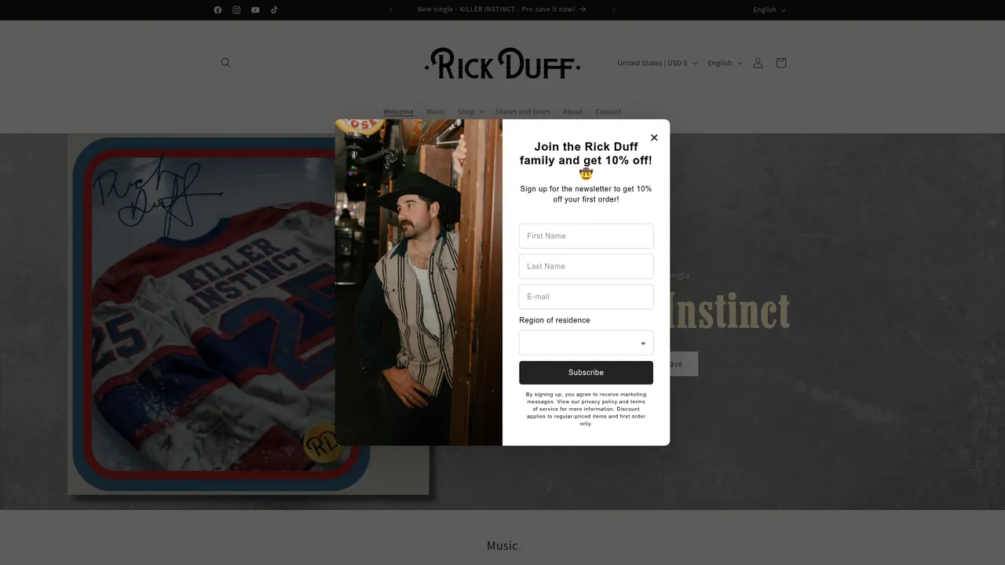This screenshot has width=1005, height=565.
Task: Click the cowboy photo in the popup
Action: click(418, 282)
